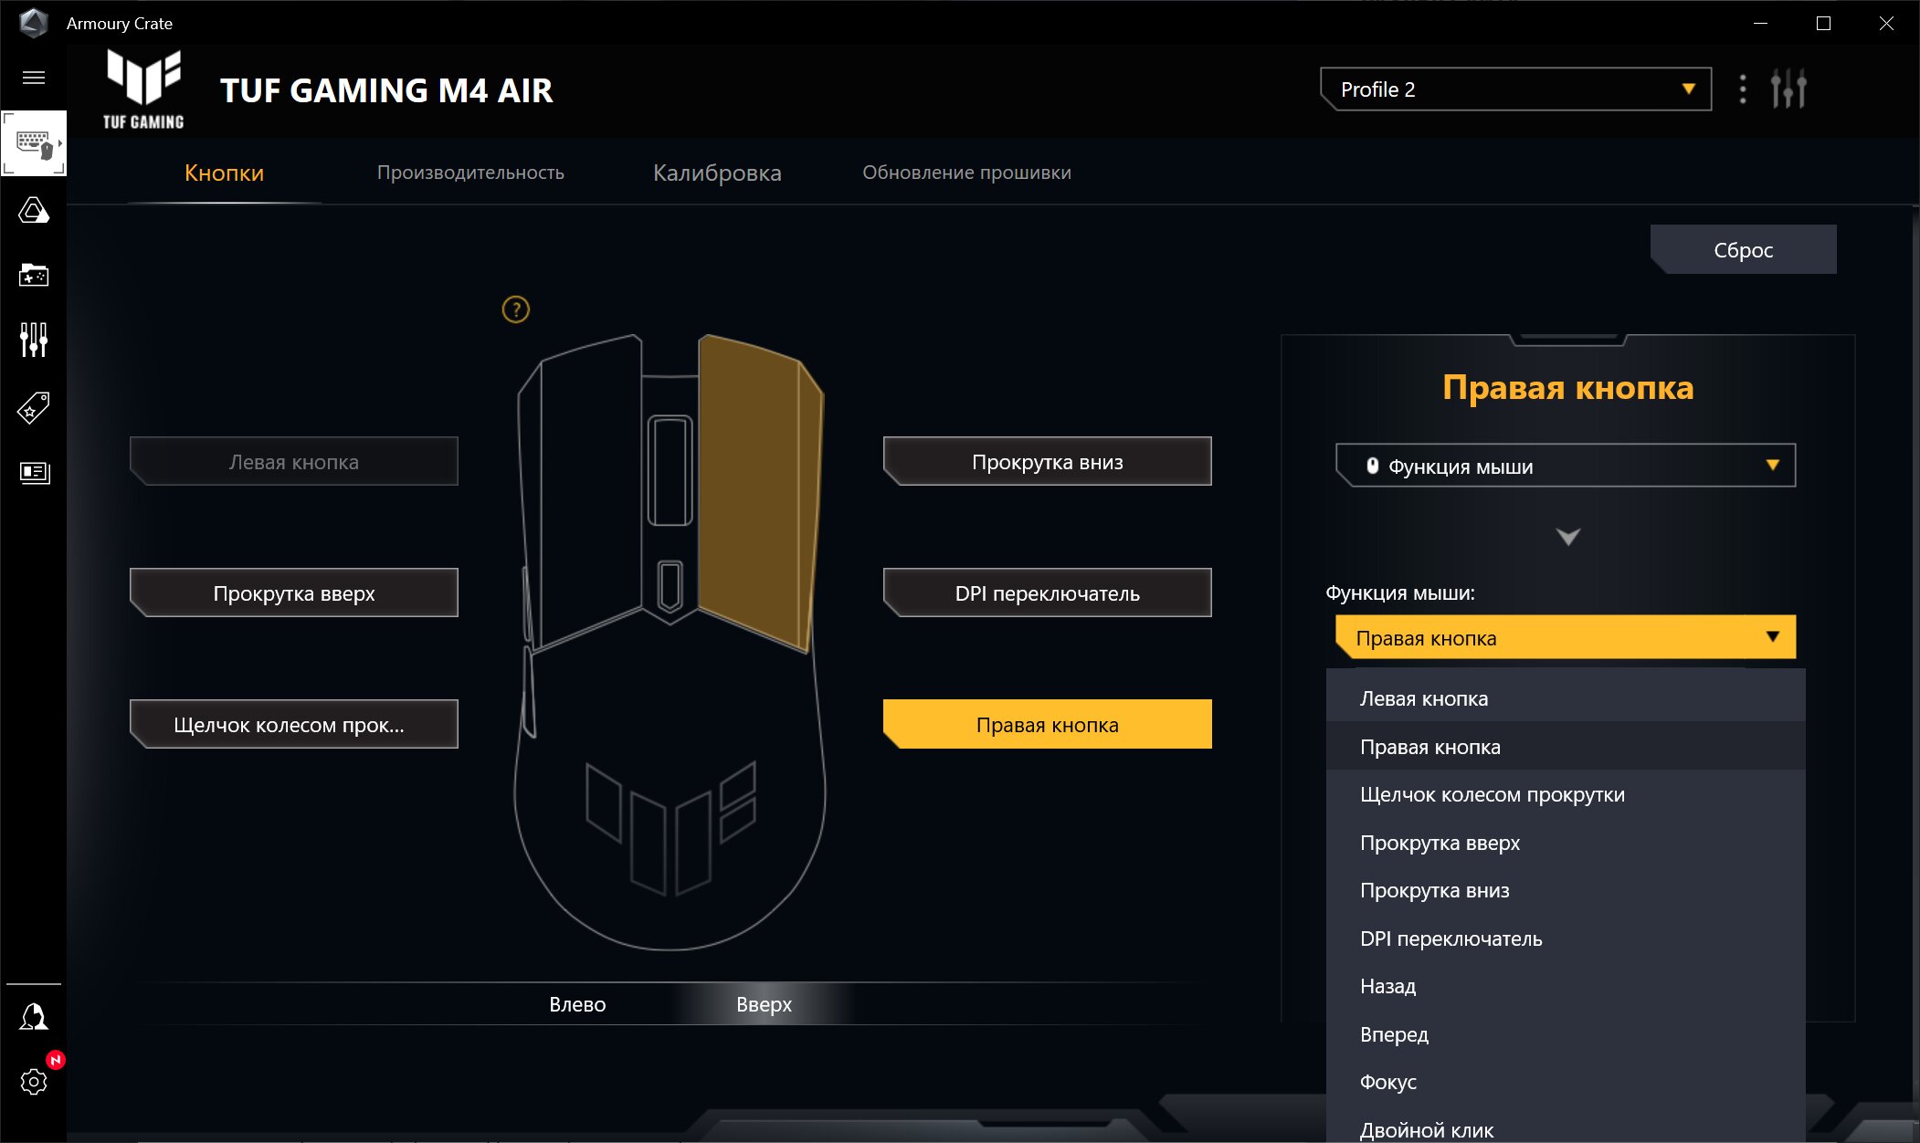Expand the Profile 2 dropdown
Image resolution: width=1920 pixels, height=1143 pixels.
(x=1515, y=89)
